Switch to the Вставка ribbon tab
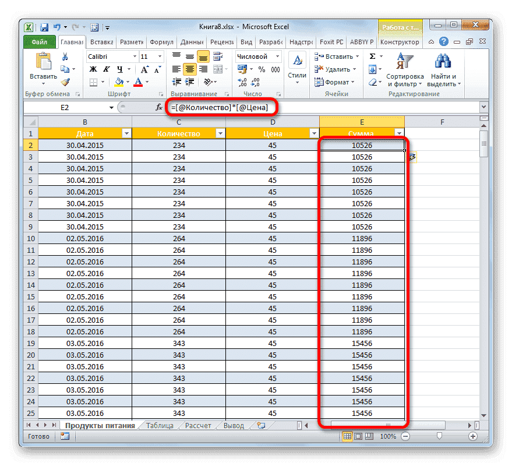512x466 pixels. pyautogui.click(x=101, y=41)
